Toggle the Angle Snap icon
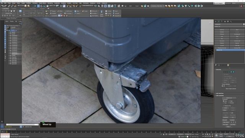 (70, 6)
